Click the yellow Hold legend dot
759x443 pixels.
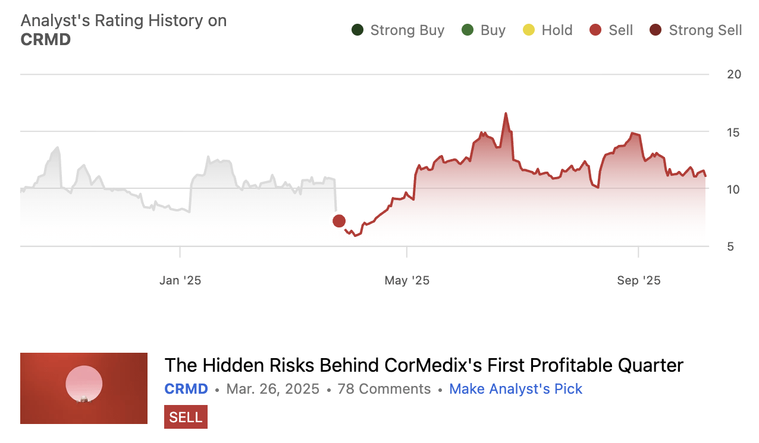click(529, 30)
